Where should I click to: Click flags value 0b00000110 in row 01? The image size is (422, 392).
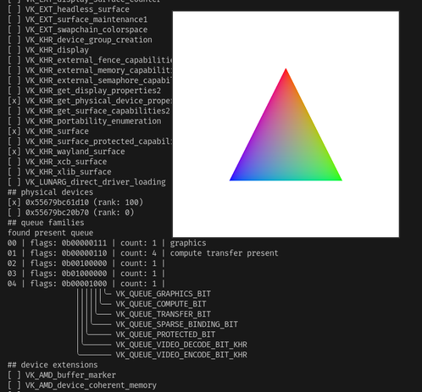[x=84, y=253]
